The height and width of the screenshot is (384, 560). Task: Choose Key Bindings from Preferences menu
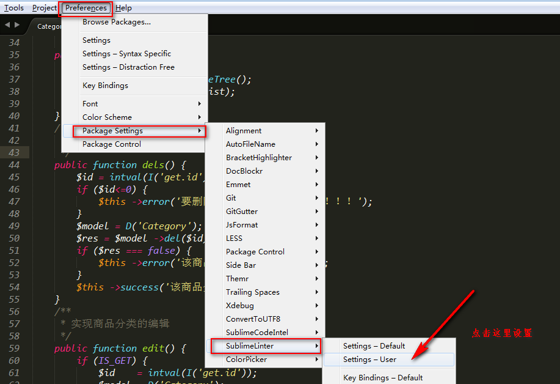click(105, 86)
